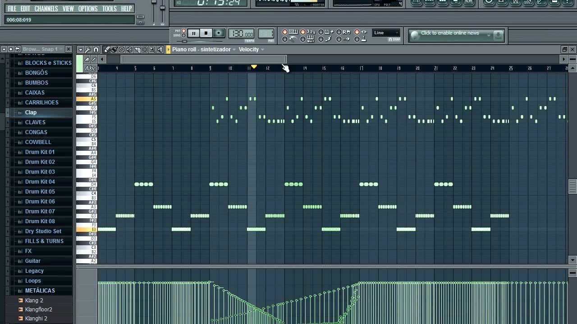The width and height of the screenshot is (577, 324).
Task: Click the piano roll vertical scrollbar thumb
Action: tap(572, 186)
